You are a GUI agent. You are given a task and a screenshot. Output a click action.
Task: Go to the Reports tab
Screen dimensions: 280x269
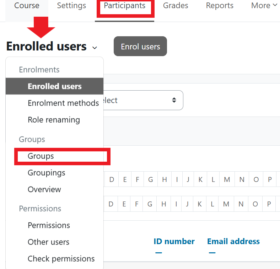tap(220, 6)
